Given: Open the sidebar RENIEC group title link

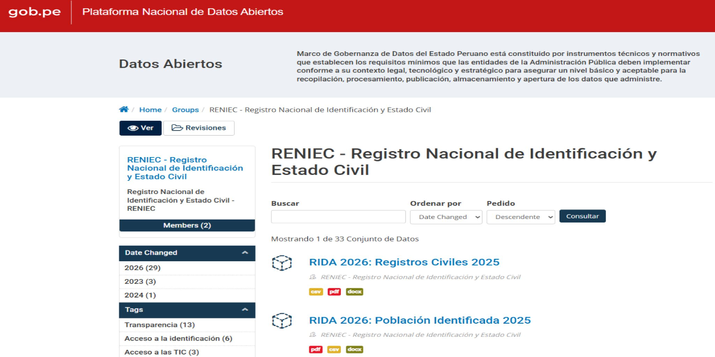Looking at the screenshot, I should click(185, 168).
